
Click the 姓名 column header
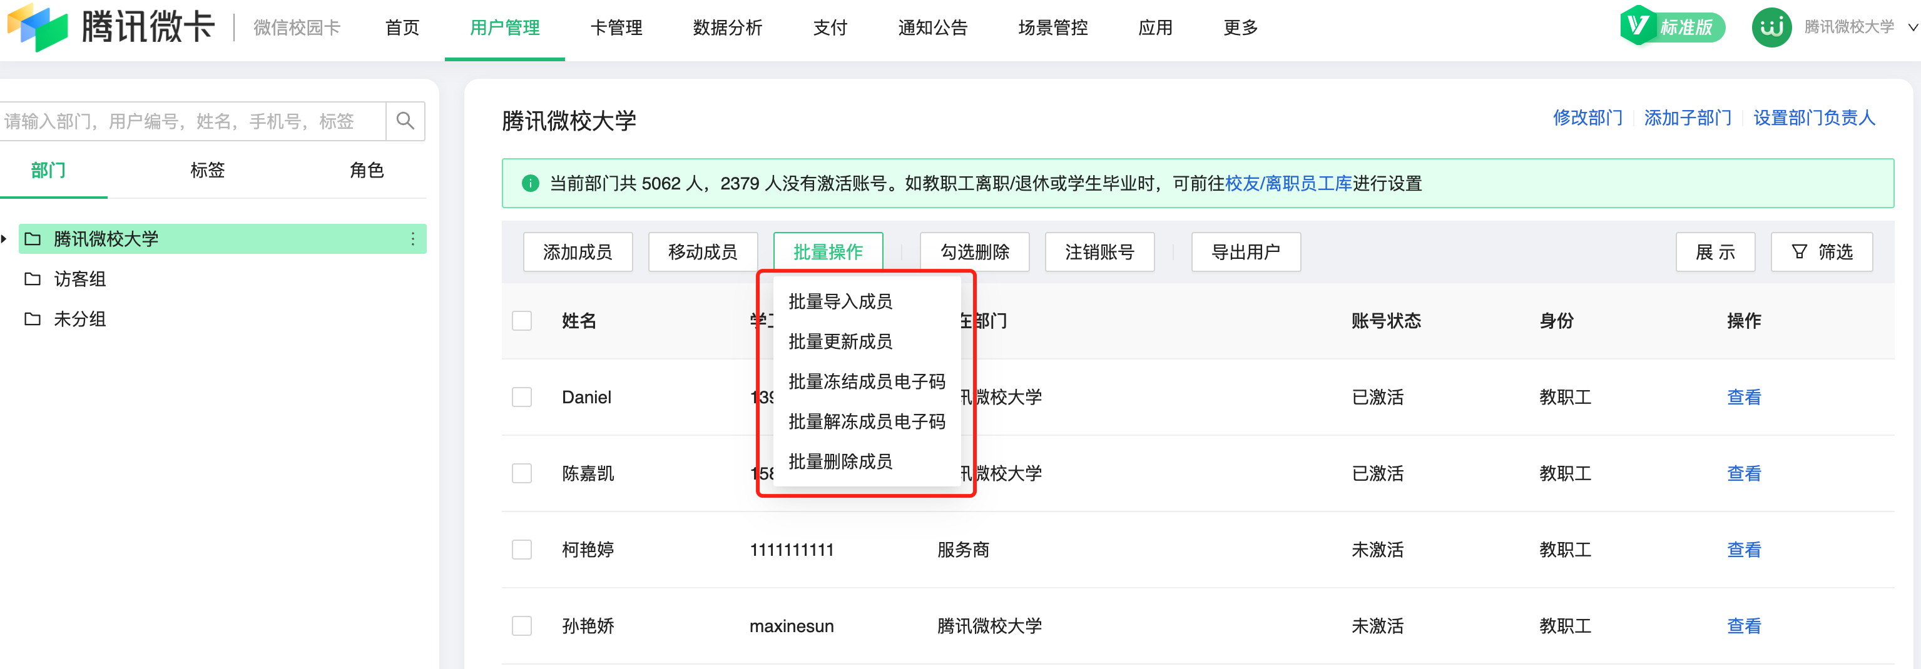tap(579, 321)
